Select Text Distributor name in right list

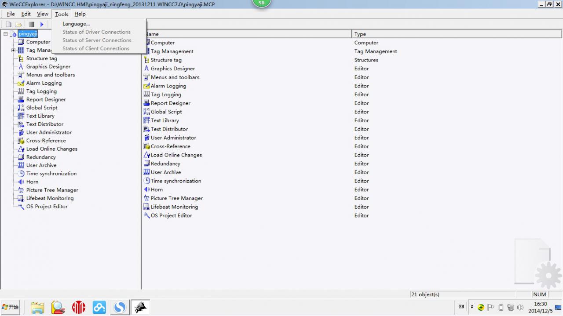coord(169,129)
